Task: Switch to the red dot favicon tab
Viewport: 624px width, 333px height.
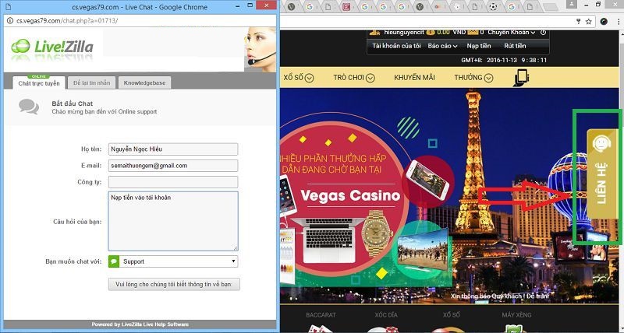Action: click(438, 7)
